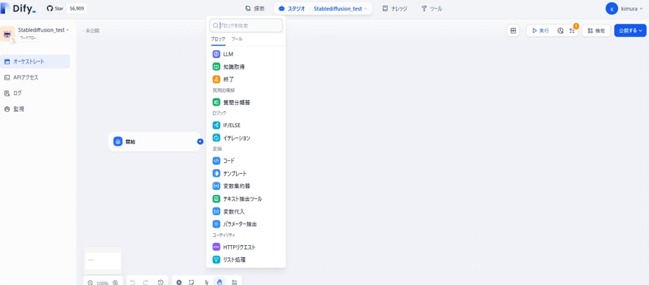Click the organize blocks icon
Image resolution: width=649 pixels, height=285 pixels.
(x=235, y=282)
